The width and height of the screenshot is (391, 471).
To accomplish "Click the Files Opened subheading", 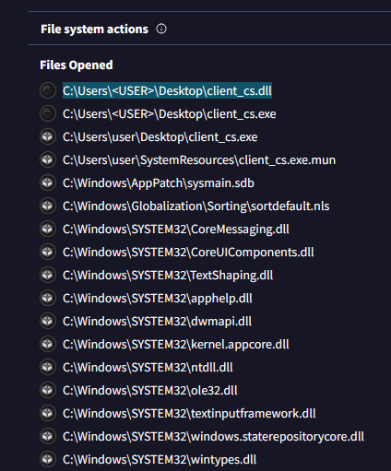I will 77,65.
